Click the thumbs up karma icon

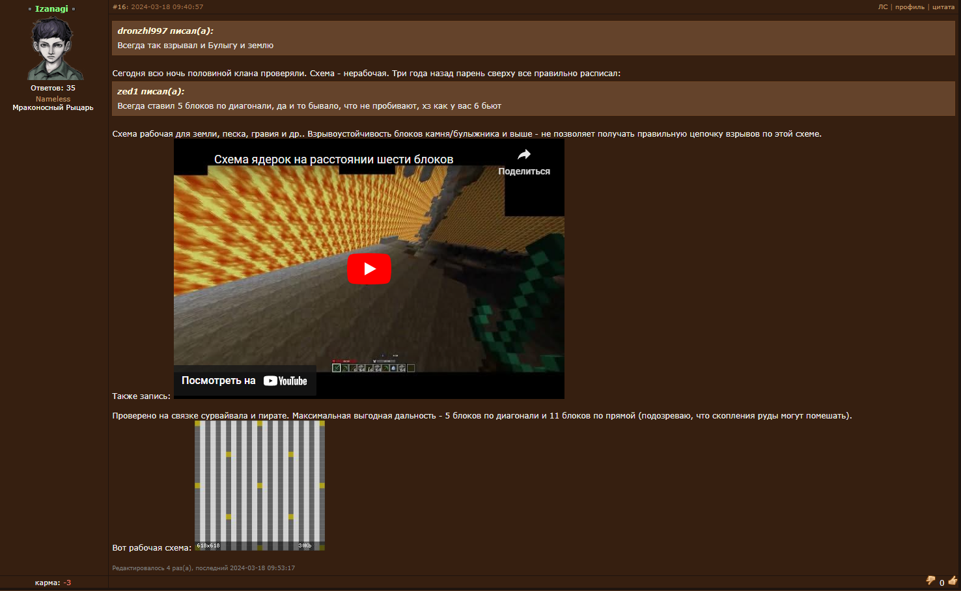953,581
